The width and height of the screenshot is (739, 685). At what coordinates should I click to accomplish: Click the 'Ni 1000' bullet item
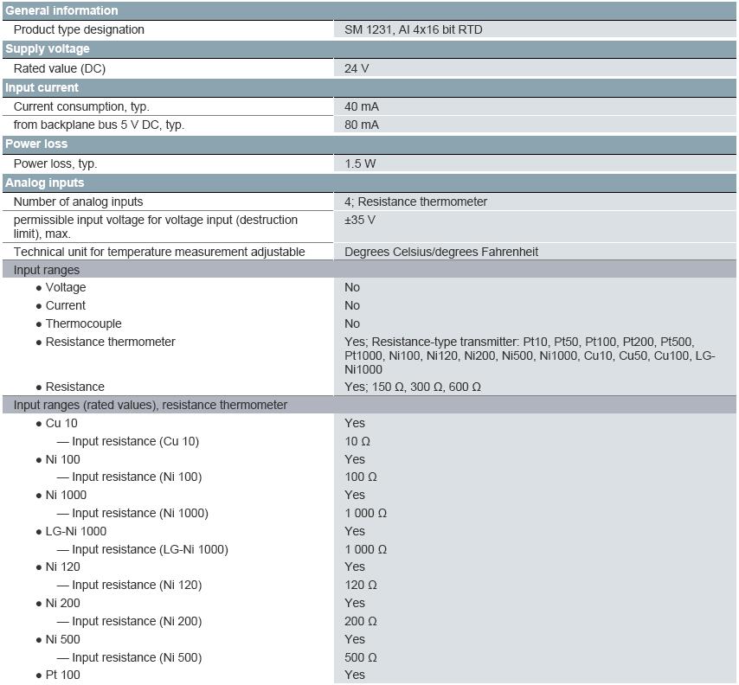(x=61, y=495)
